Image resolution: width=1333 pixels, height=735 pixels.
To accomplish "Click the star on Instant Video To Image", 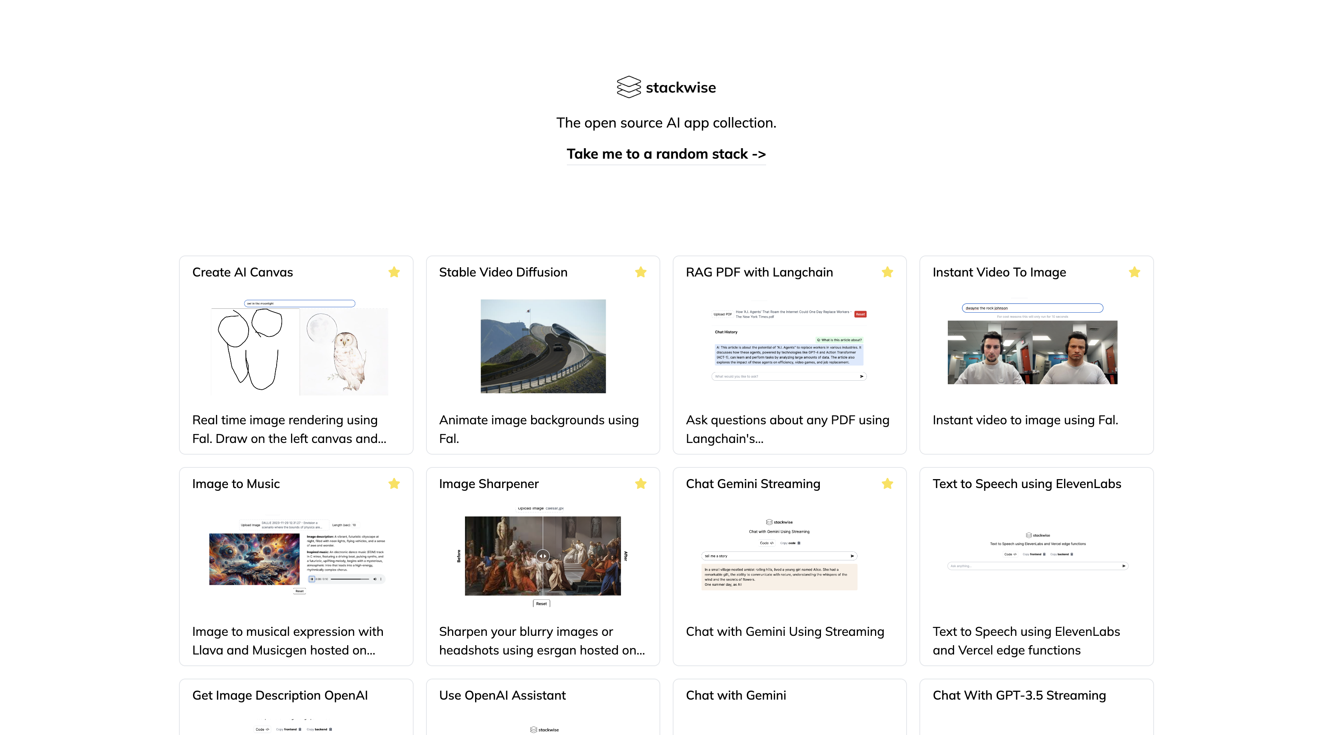I will coord(1134,272).
